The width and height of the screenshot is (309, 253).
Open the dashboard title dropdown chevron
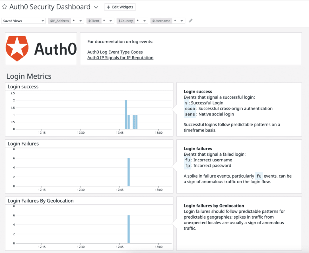pos(96,7)
